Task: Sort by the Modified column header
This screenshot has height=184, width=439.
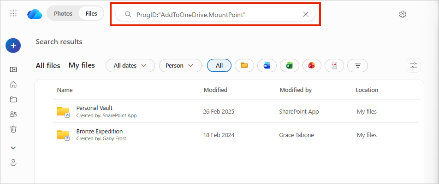Action: click(x=215, y=90)
